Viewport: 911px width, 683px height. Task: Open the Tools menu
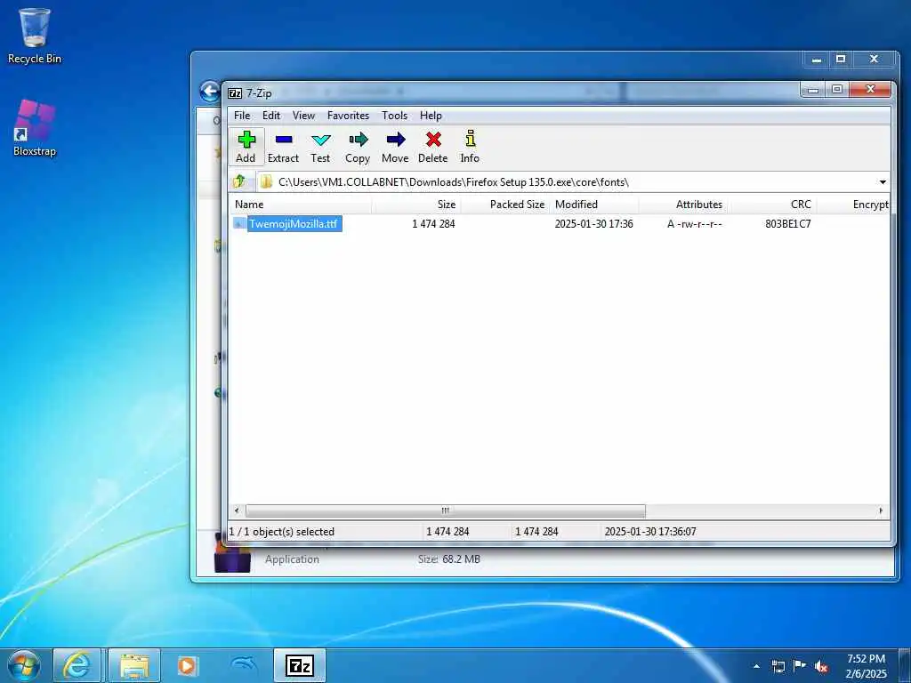[394, 115]
